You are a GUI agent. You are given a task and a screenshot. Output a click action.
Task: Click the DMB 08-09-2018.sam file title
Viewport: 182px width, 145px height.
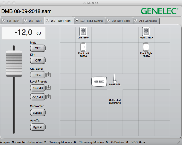click(26, 11)
